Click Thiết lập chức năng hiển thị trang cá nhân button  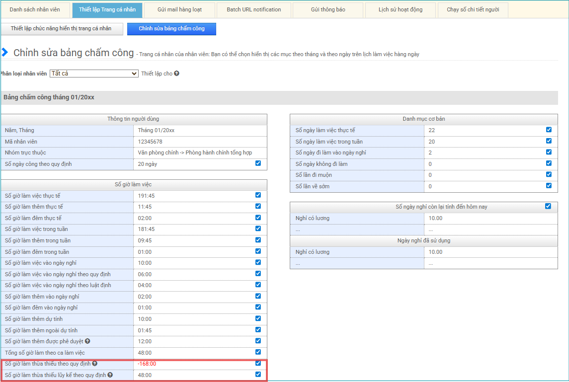pyautogui.click(x=61, y=29)
